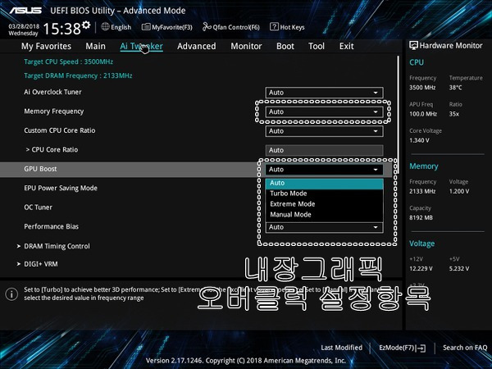Open Last Modified log

coord(341,348)
